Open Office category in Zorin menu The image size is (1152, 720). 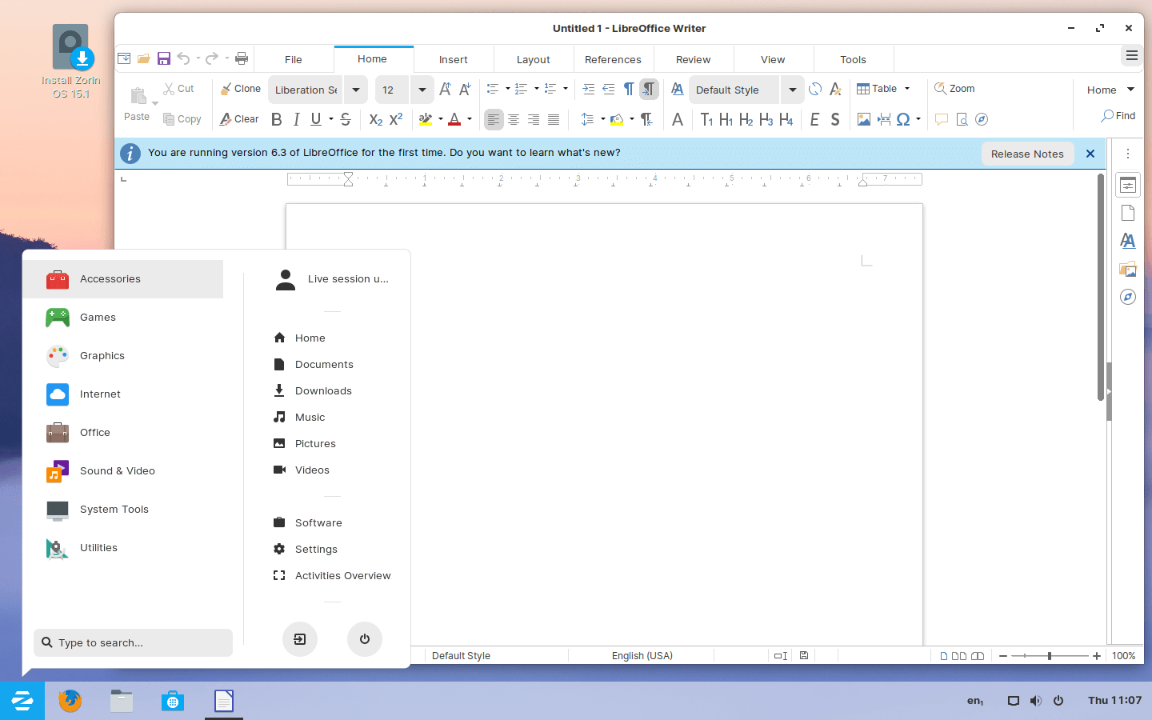pyautogui.click(x=122, y=433)
